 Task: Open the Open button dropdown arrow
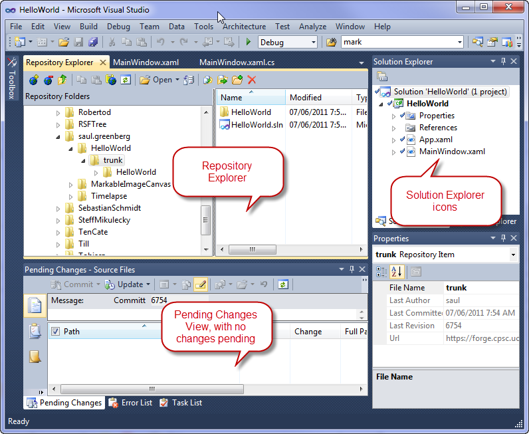(x=177, y=80)
